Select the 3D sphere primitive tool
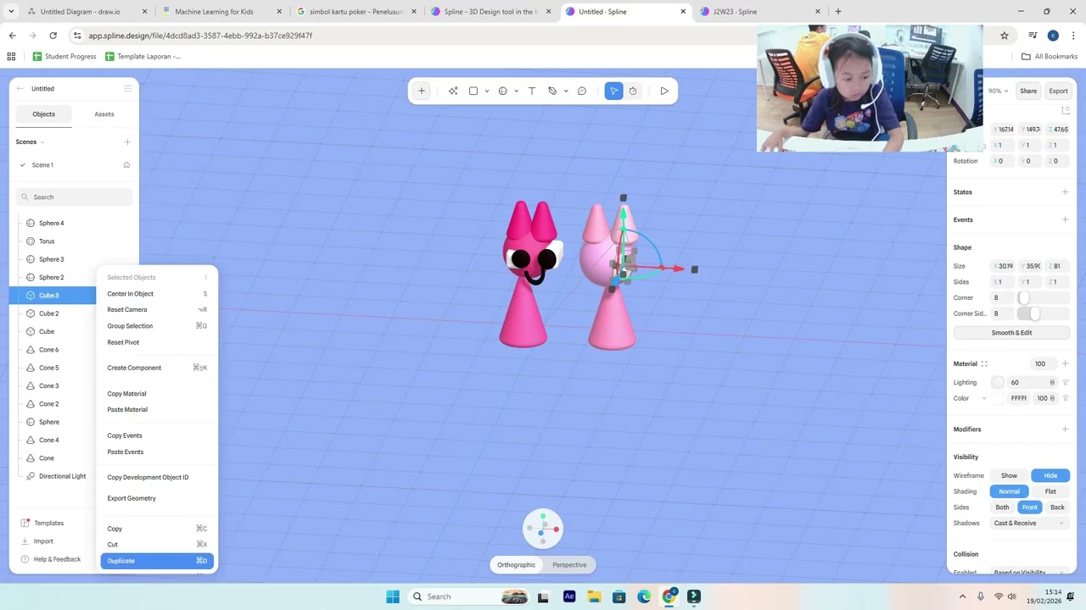Screen dimensions: 1086x610 coord(503,91)
